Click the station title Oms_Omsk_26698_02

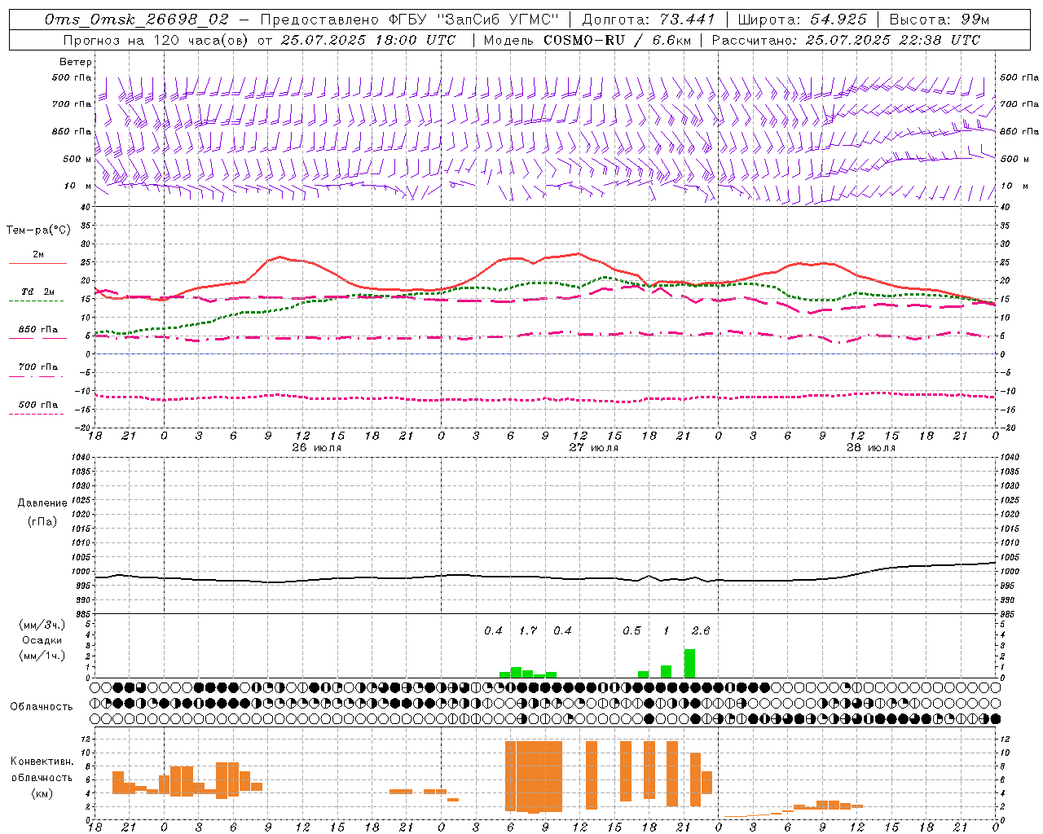pos(137,20)
